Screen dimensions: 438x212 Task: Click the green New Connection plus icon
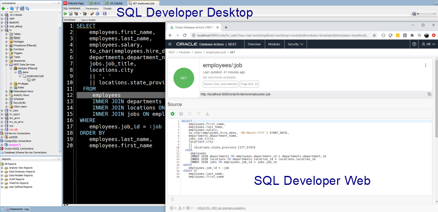coord(3,9)
